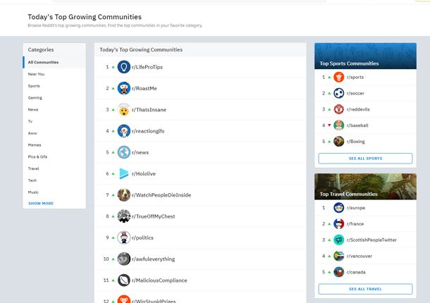430x303 pixels.
Task: Open the r/vancouver link
Action: click(x=360, y=256)
